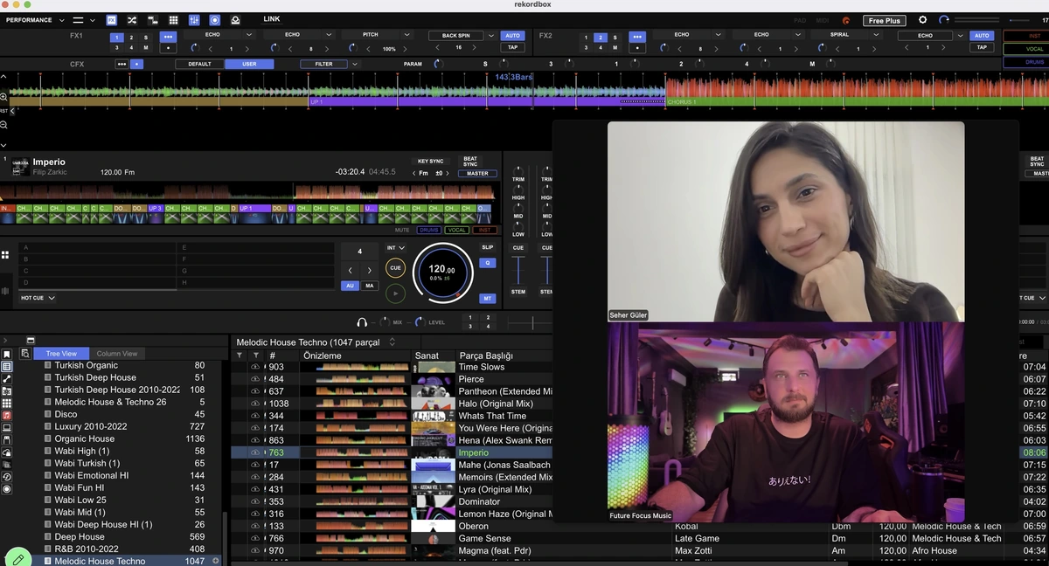Toggle the FX panel icon in top toolbar
Viewport: 1049px width, 566px height.
[x=112, y=19]
